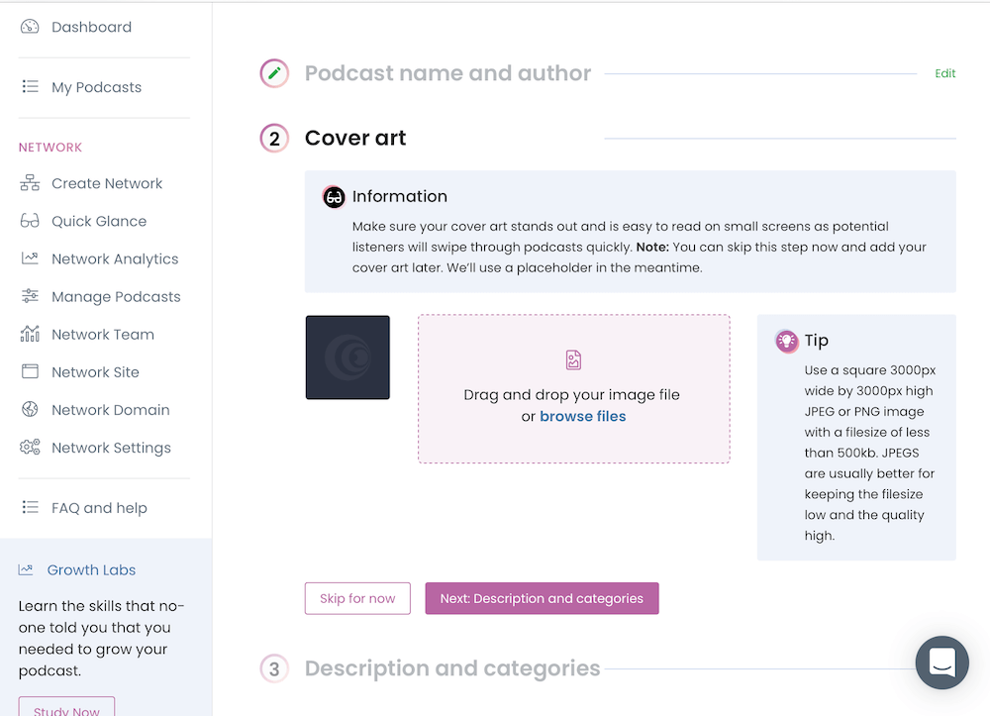
Task: Edit the Podcast name and author step
Action: (945, 73)
